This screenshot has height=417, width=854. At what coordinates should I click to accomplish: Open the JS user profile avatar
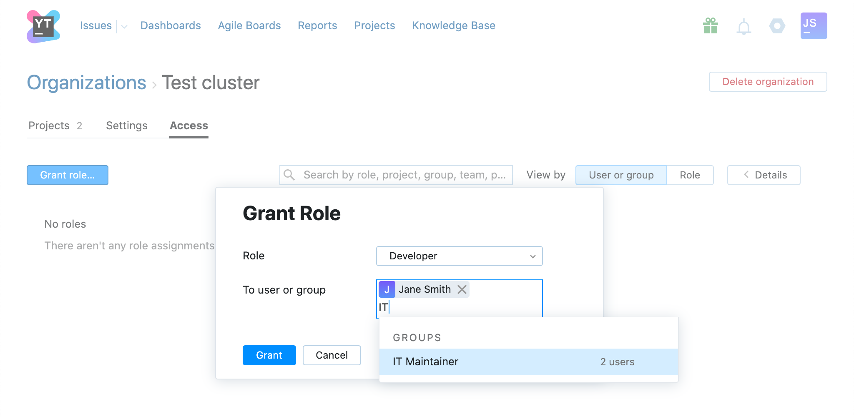coord(814,26)
